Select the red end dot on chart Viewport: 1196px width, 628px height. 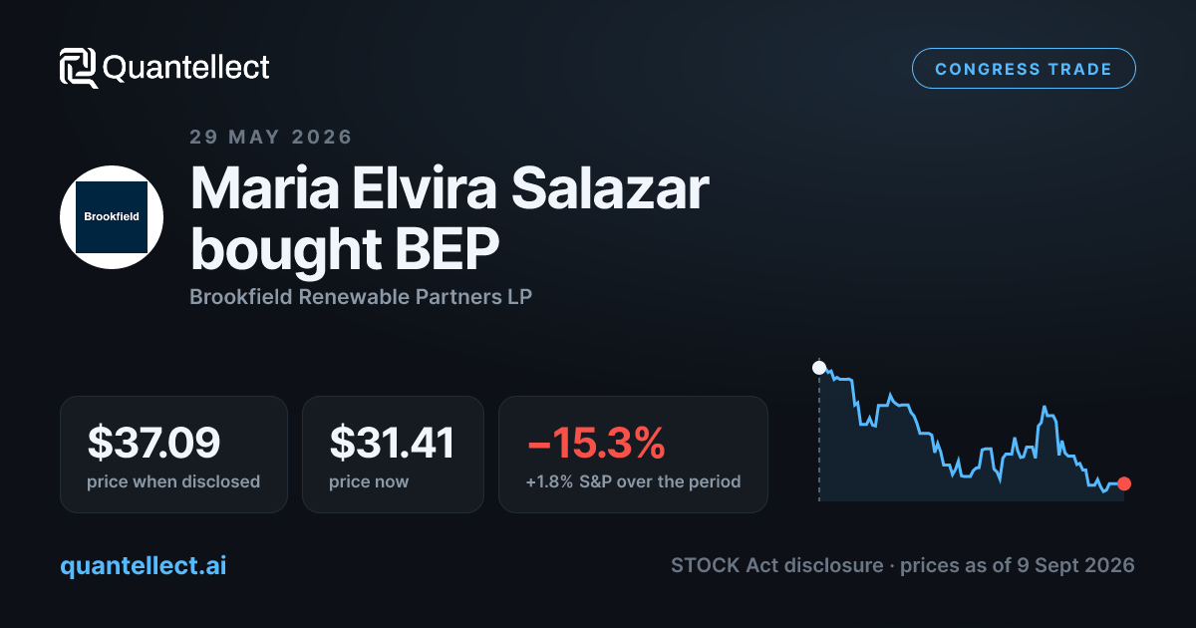(x=1124, y=483)
